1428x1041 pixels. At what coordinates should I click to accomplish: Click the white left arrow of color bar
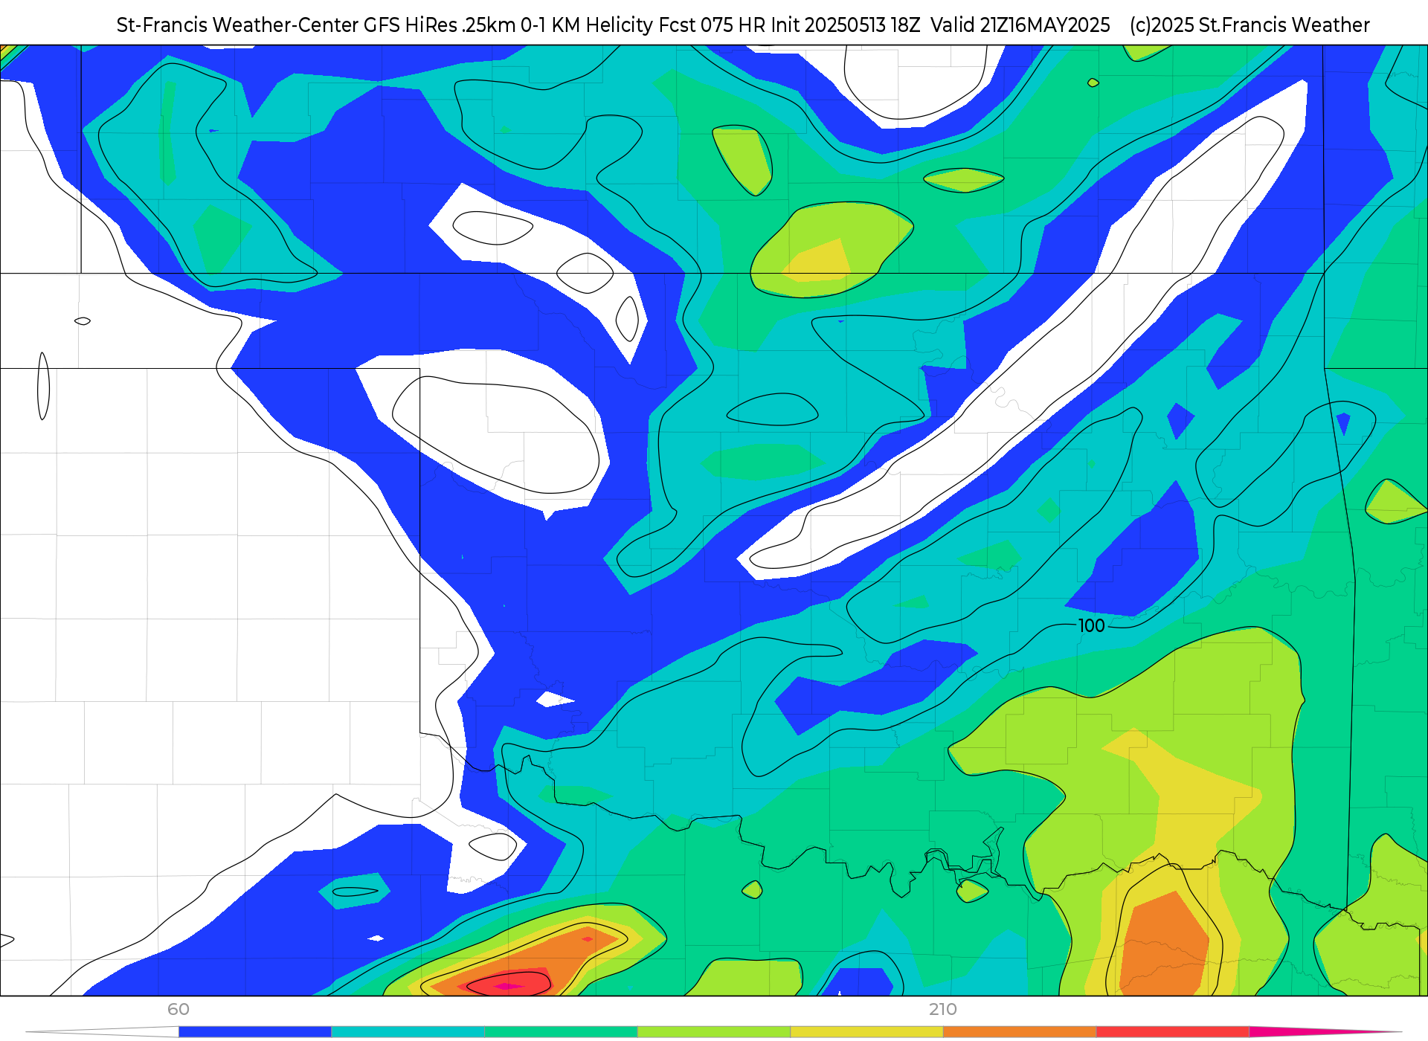103,1032
